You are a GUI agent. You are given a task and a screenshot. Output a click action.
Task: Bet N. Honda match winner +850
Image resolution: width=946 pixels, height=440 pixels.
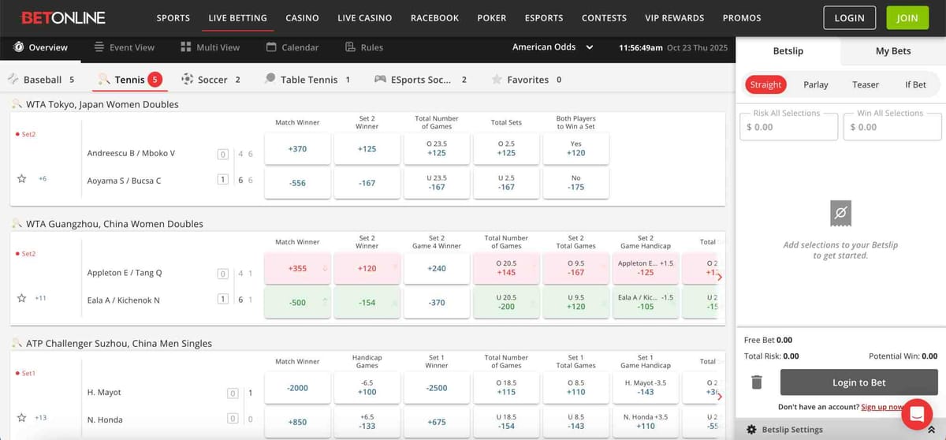point(297,422)
